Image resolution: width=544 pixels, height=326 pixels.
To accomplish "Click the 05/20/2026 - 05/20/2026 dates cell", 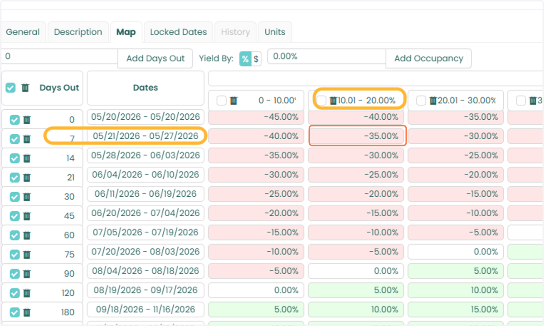I will 146,117.
